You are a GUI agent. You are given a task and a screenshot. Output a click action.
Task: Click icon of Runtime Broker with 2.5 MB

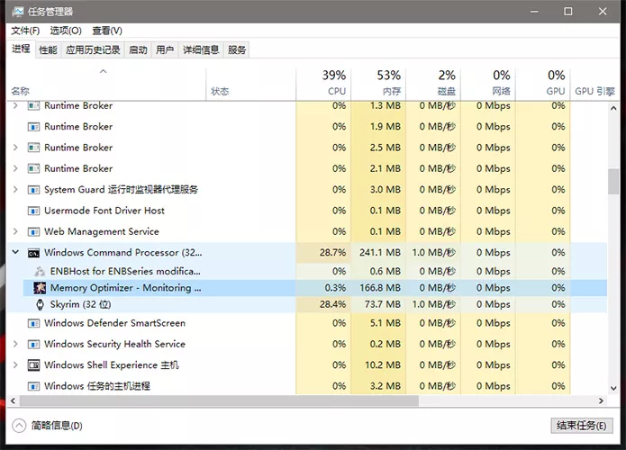(x=33, y=148)
